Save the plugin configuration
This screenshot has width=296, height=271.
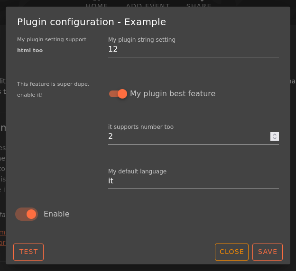point(268,252)
